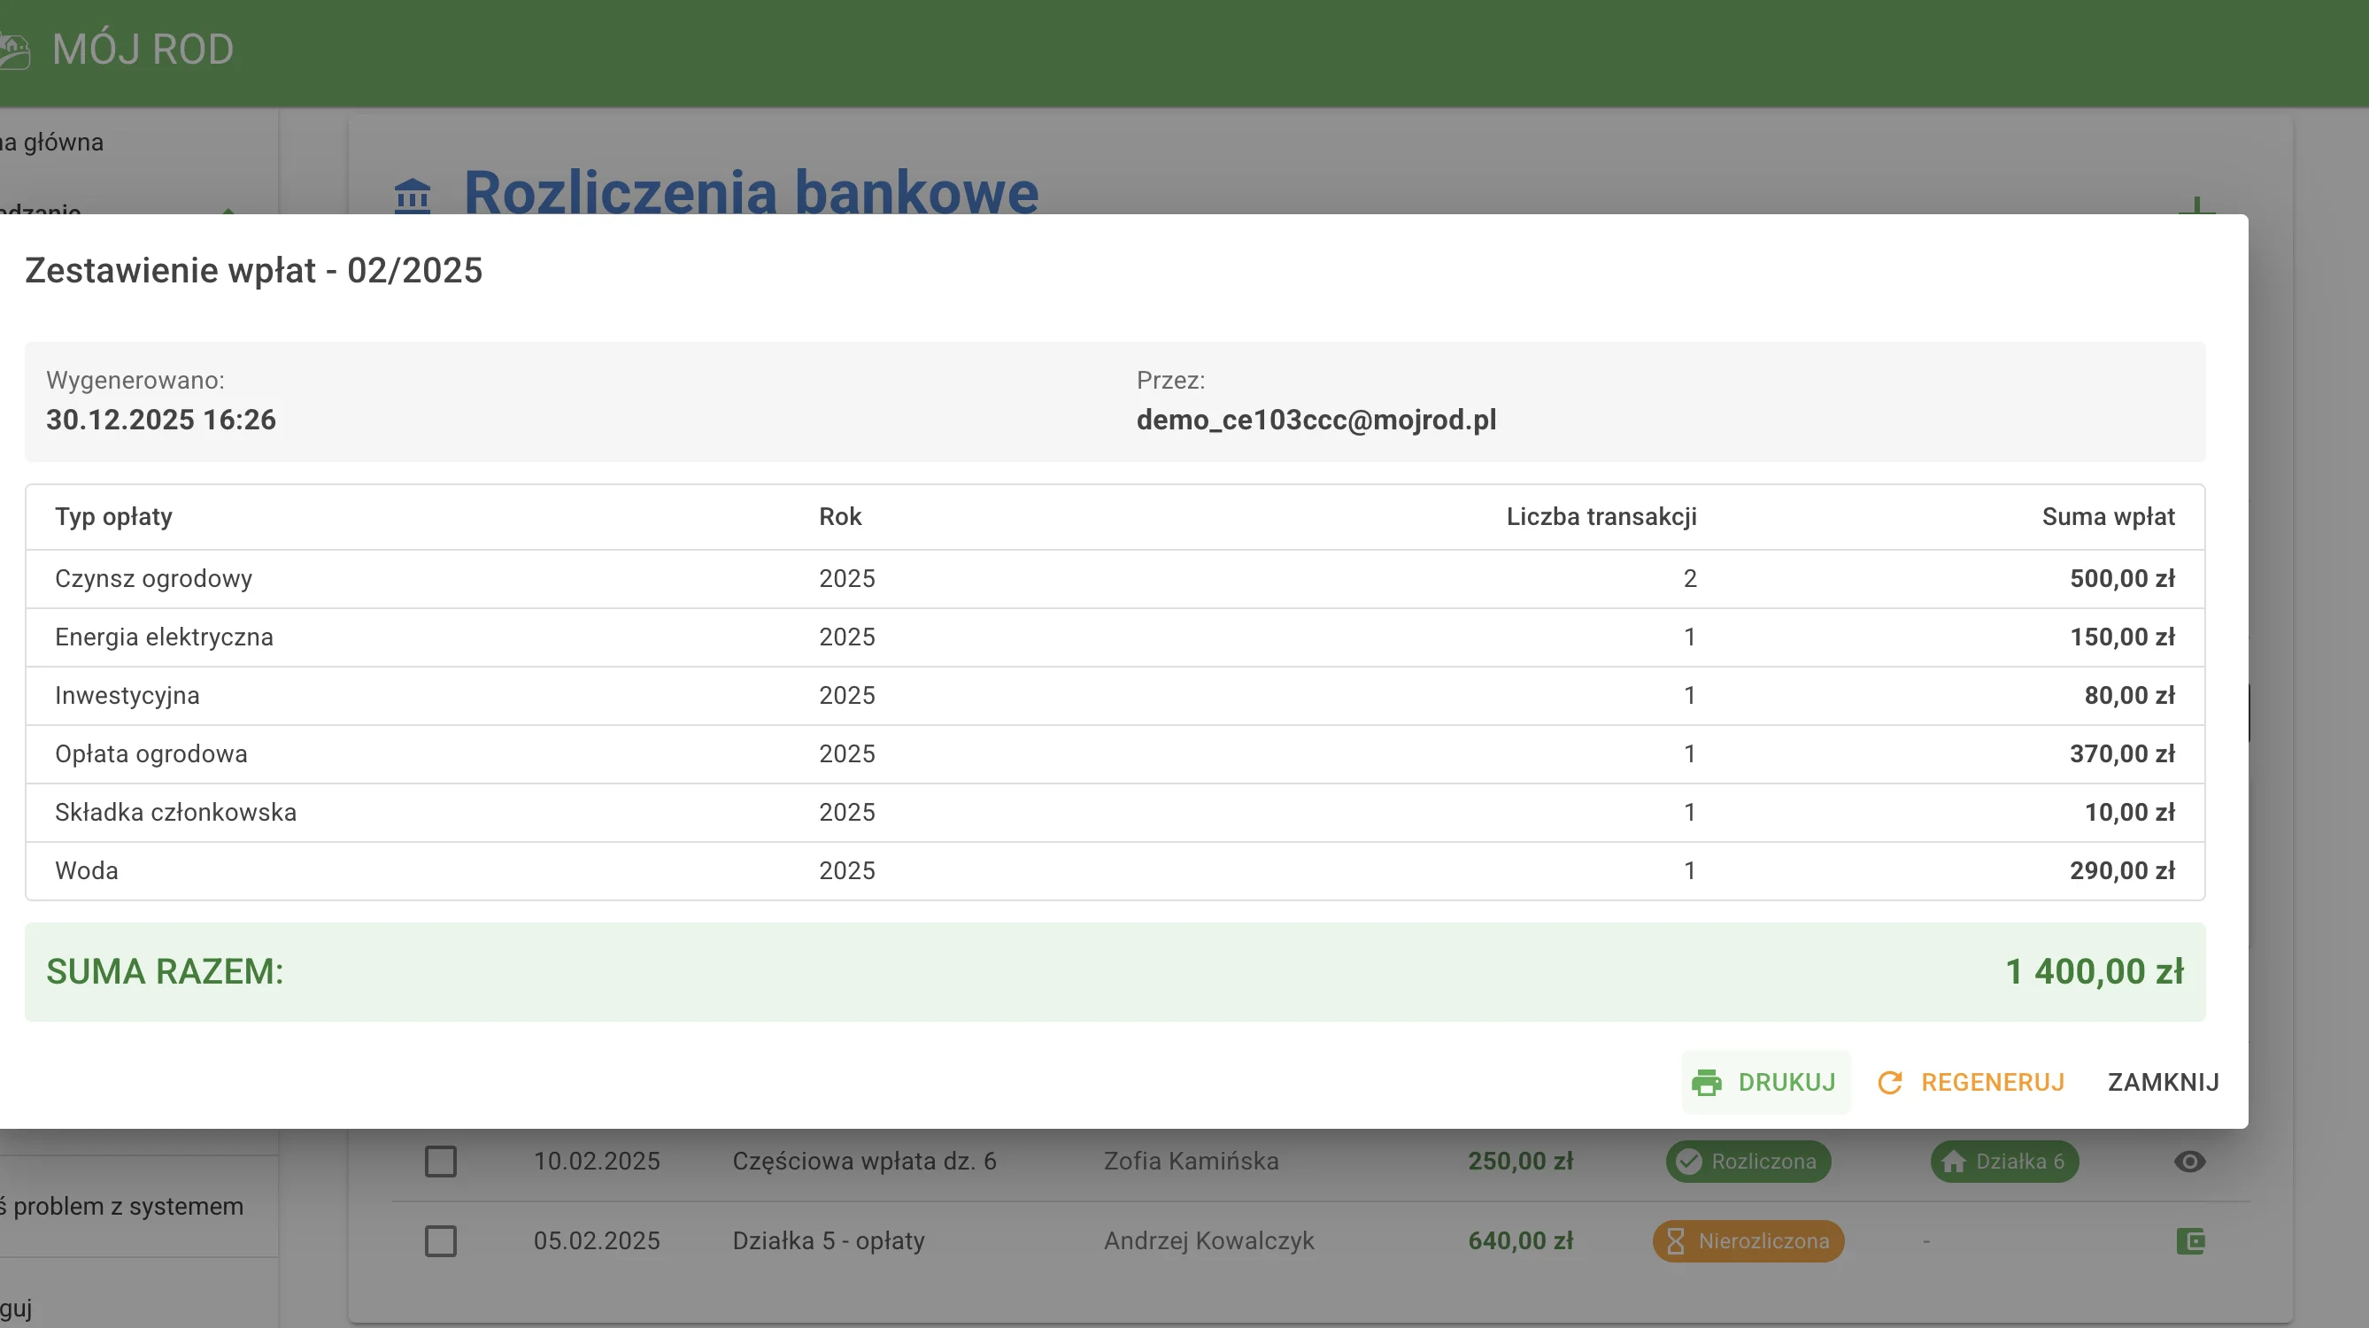Click the house icon on Działka 6 chip
Screen dimensions: 2369x1328
(1953, 1162)
